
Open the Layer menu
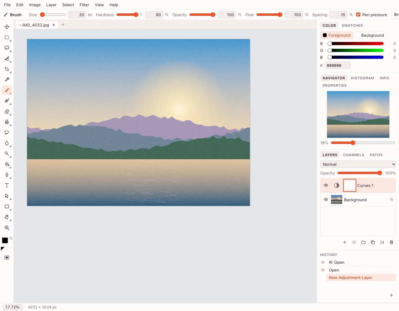click(x=51, y=5)
